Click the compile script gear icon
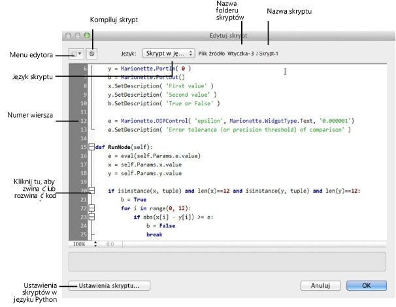The height and width of the screenshot is (307, 396). [x=92, y=52]
